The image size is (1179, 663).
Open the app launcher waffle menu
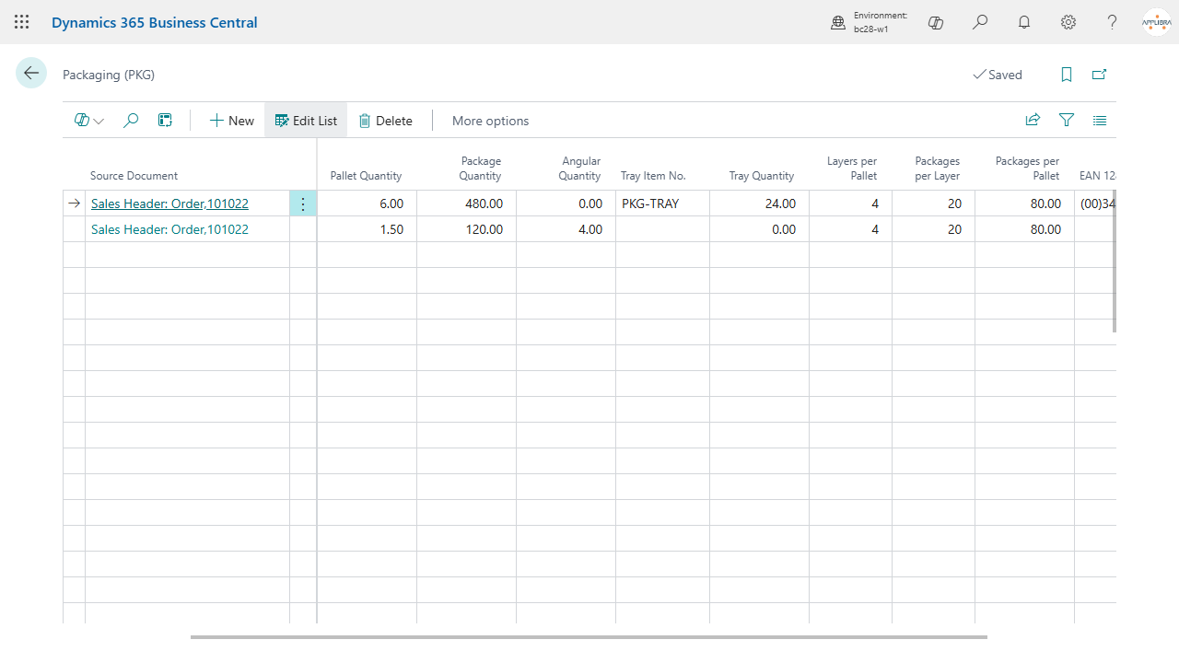[22, 22]
